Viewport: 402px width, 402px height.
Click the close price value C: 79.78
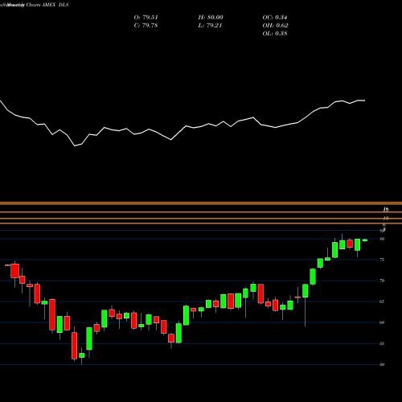(x=146, y=26)
